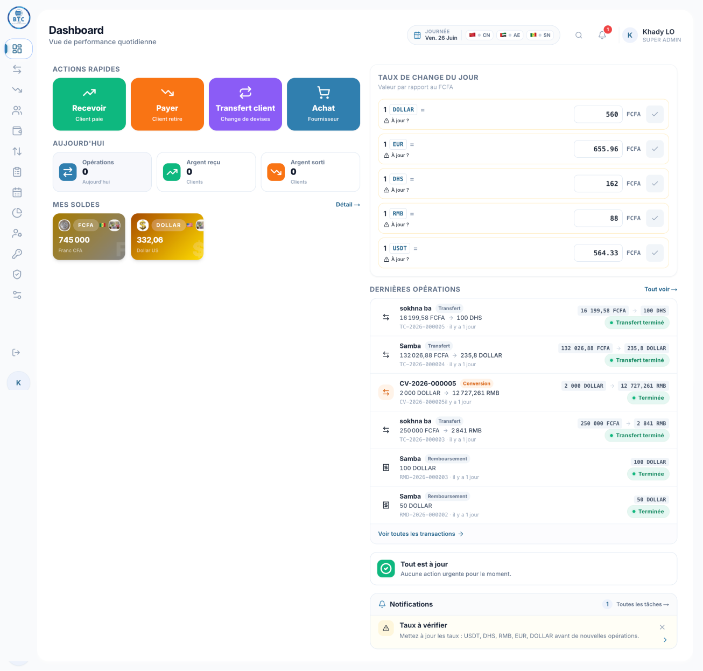Click the Transfert client quick action
This screenshot has width=703, height=671.
click(245, 104)
